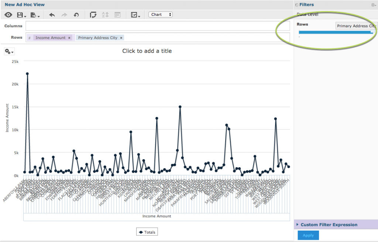Screen dimensions: 378x242
Task: Remove Income Amount from Rows
Action: pos(69,38)
